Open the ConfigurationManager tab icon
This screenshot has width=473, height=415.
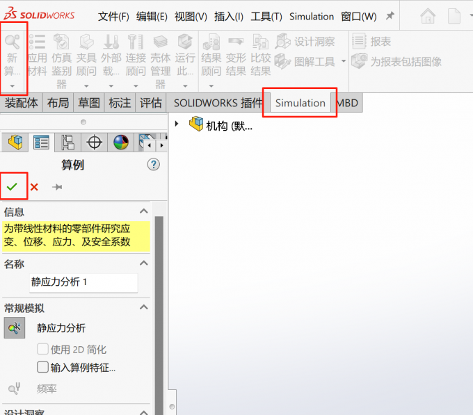coord(68,142)
